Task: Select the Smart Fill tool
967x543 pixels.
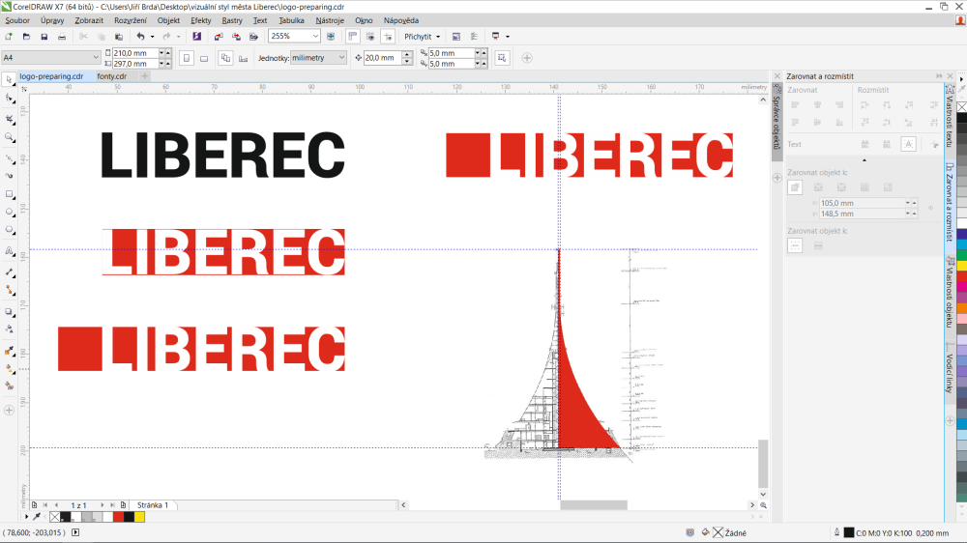Action: (10, 386)
